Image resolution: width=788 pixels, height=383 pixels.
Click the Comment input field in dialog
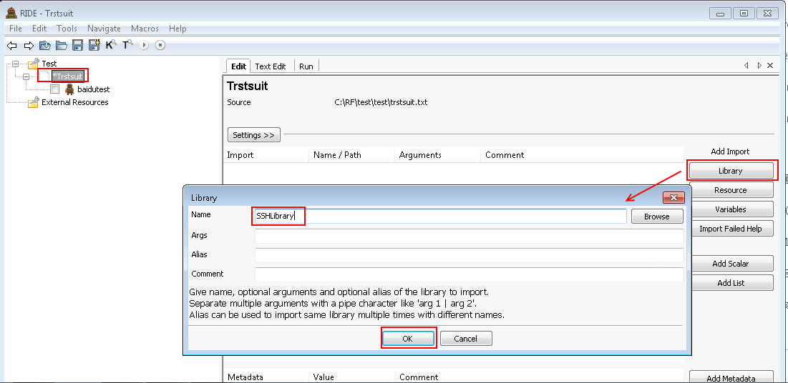point(470,274)
